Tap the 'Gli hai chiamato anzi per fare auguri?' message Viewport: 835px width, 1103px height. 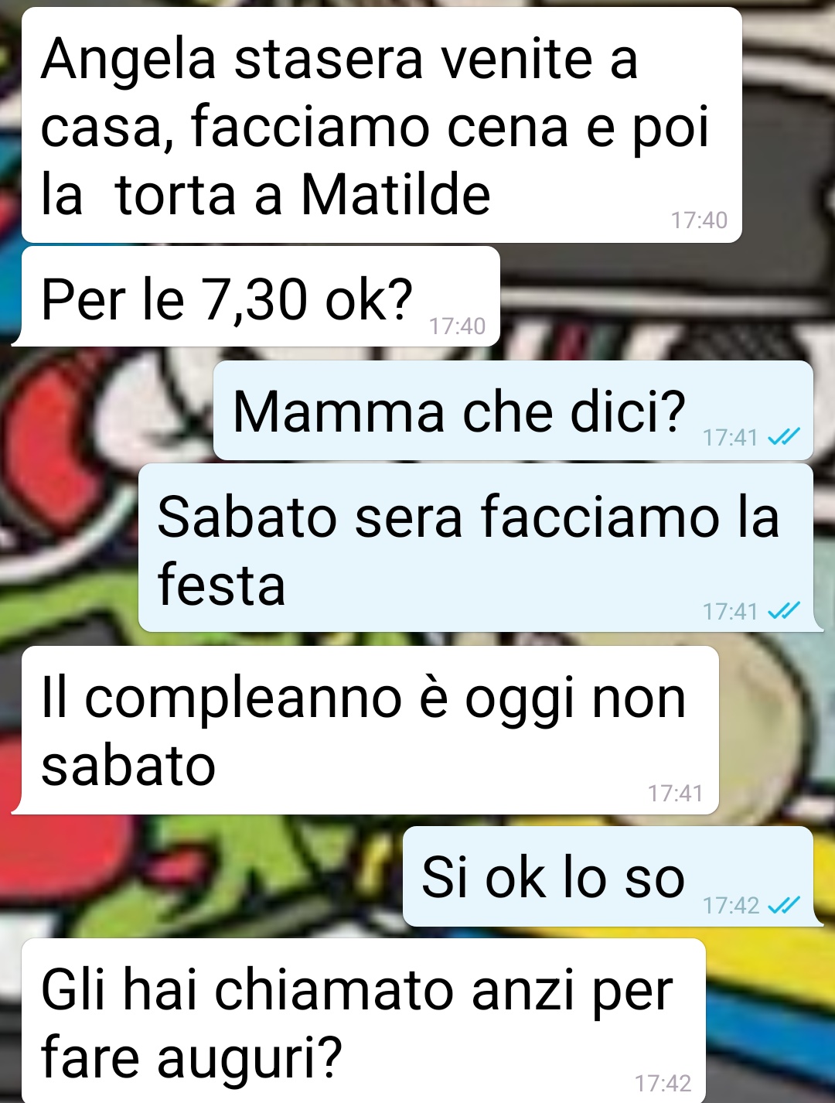coord(363,1021)
